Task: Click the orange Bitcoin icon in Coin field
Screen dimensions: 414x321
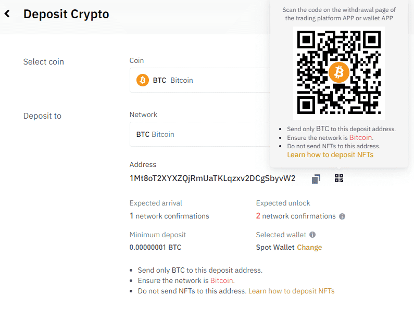Action: coord(142,80)
